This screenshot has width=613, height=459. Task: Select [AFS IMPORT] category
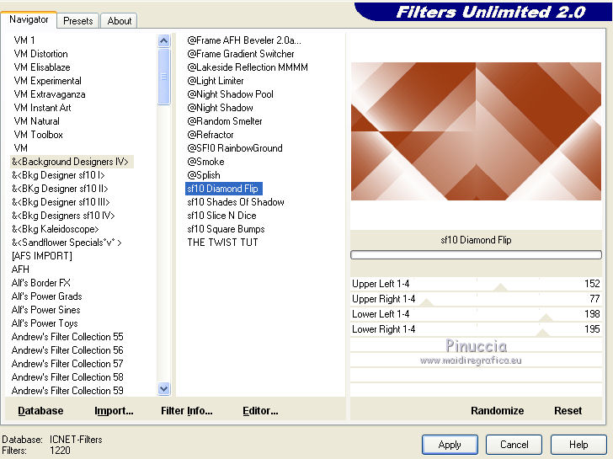pos(42,256)
